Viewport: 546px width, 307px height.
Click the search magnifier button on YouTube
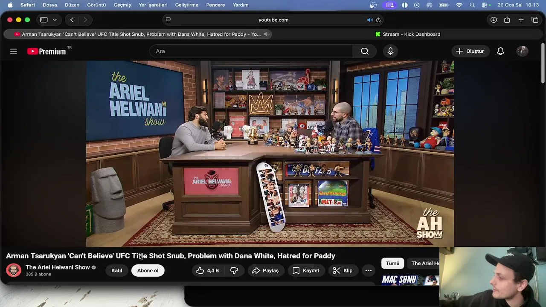365,51
